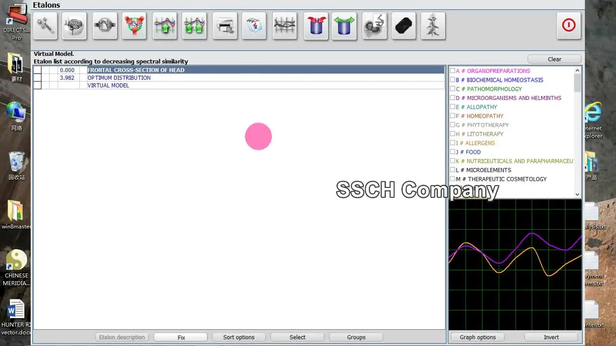
Task: Click the brain icon in toolbar
Action: point(74,25)
